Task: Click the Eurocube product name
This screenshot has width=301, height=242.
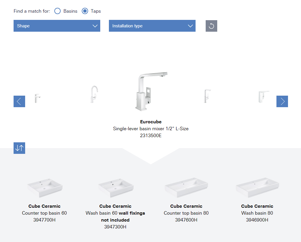Action: pyautogui.click(x=151, y=122)
